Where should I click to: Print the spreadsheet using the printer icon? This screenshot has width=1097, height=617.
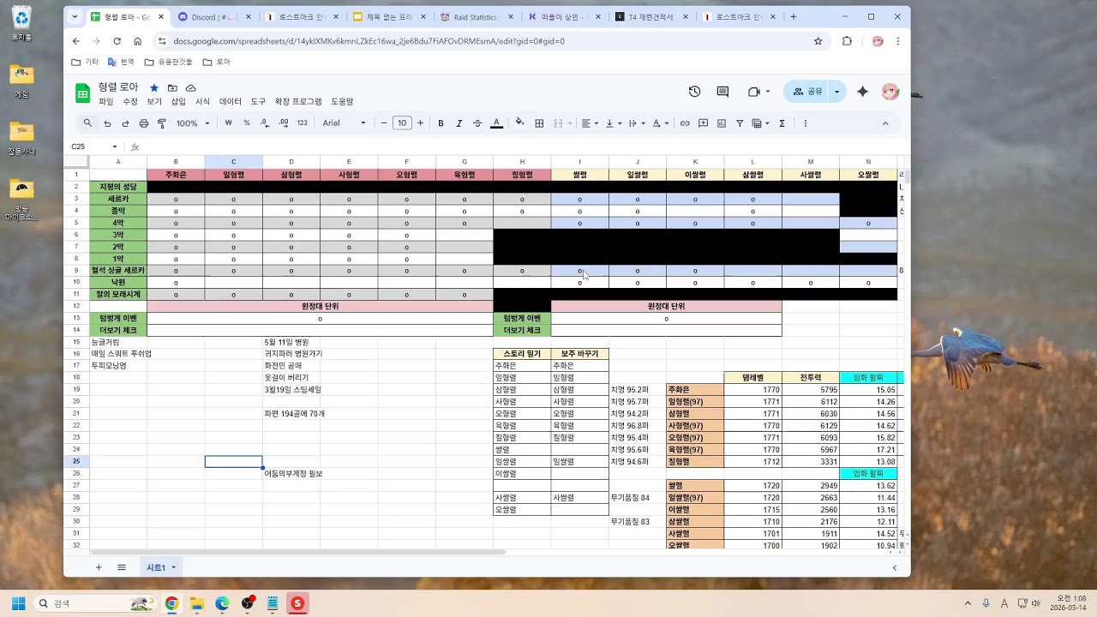point(143,123)
